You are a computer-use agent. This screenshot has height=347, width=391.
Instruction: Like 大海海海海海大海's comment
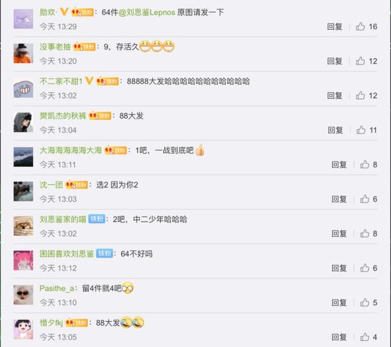click(x=365, y=164)
